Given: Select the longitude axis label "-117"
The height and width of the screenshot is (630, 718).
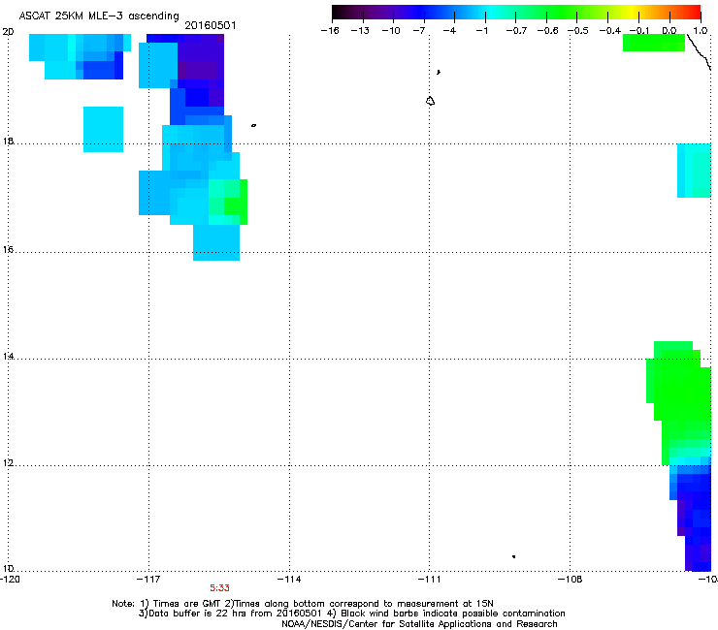Looking at the screenshot, I should [x=148, y=580].
